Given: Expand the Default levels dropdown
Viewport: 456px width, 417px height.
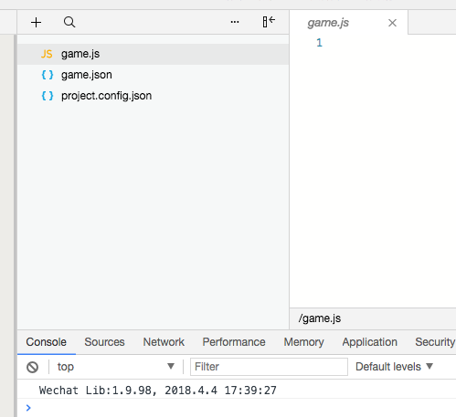Looking at the screenshot, I should pyautogui.click(x=394, y=367).
